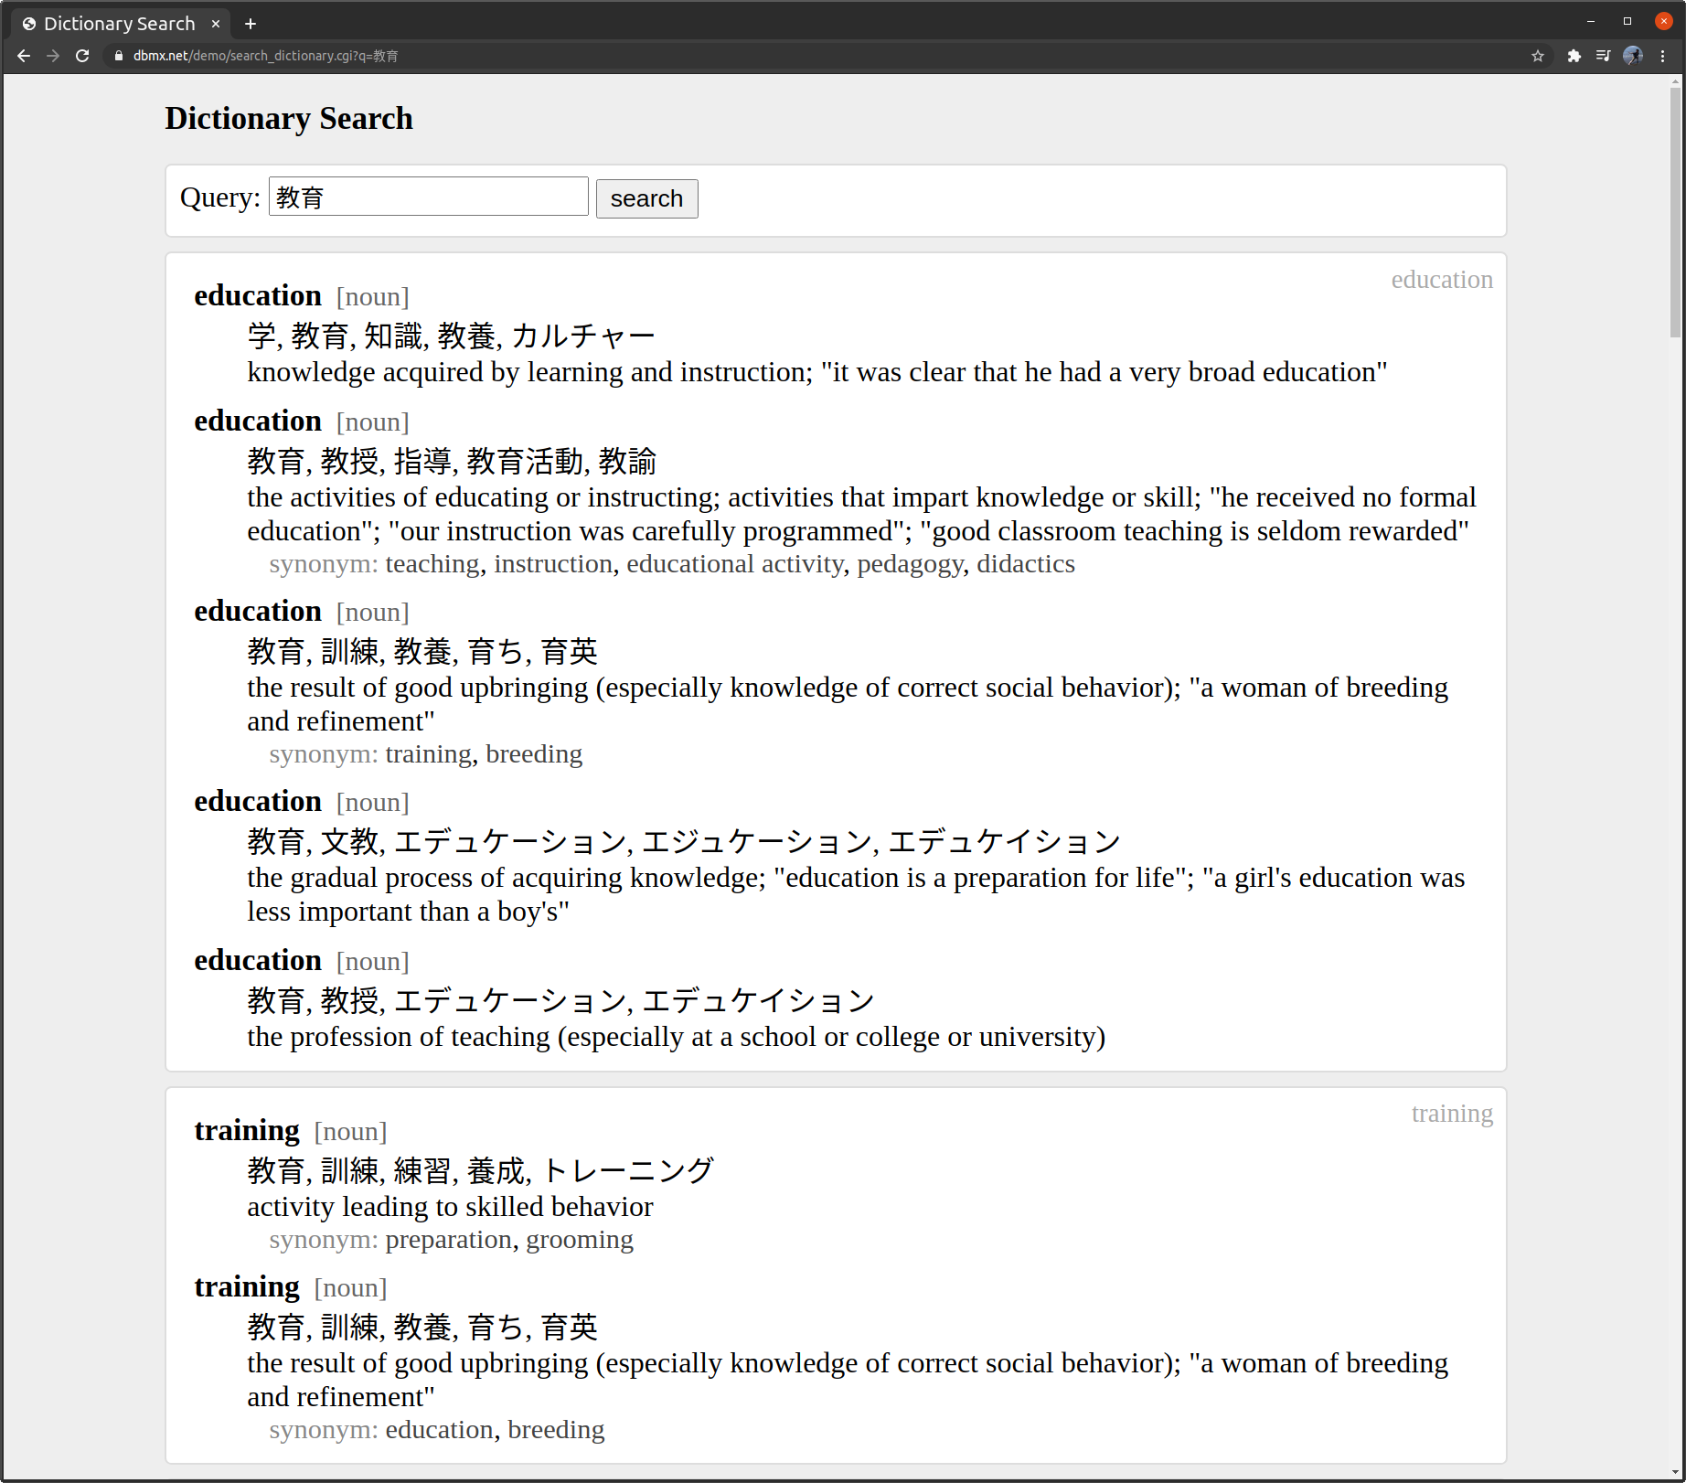
Task: Minimize the browser window
Action: click(x=1591, y=21)
